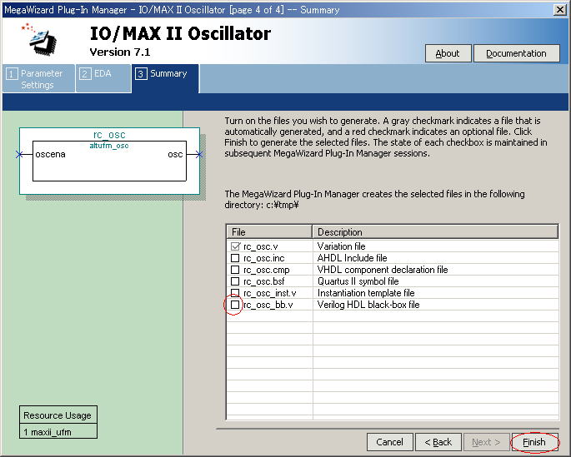571x457 pixels.
Task: Click the rc_osc.v file name
Action: 261,246
